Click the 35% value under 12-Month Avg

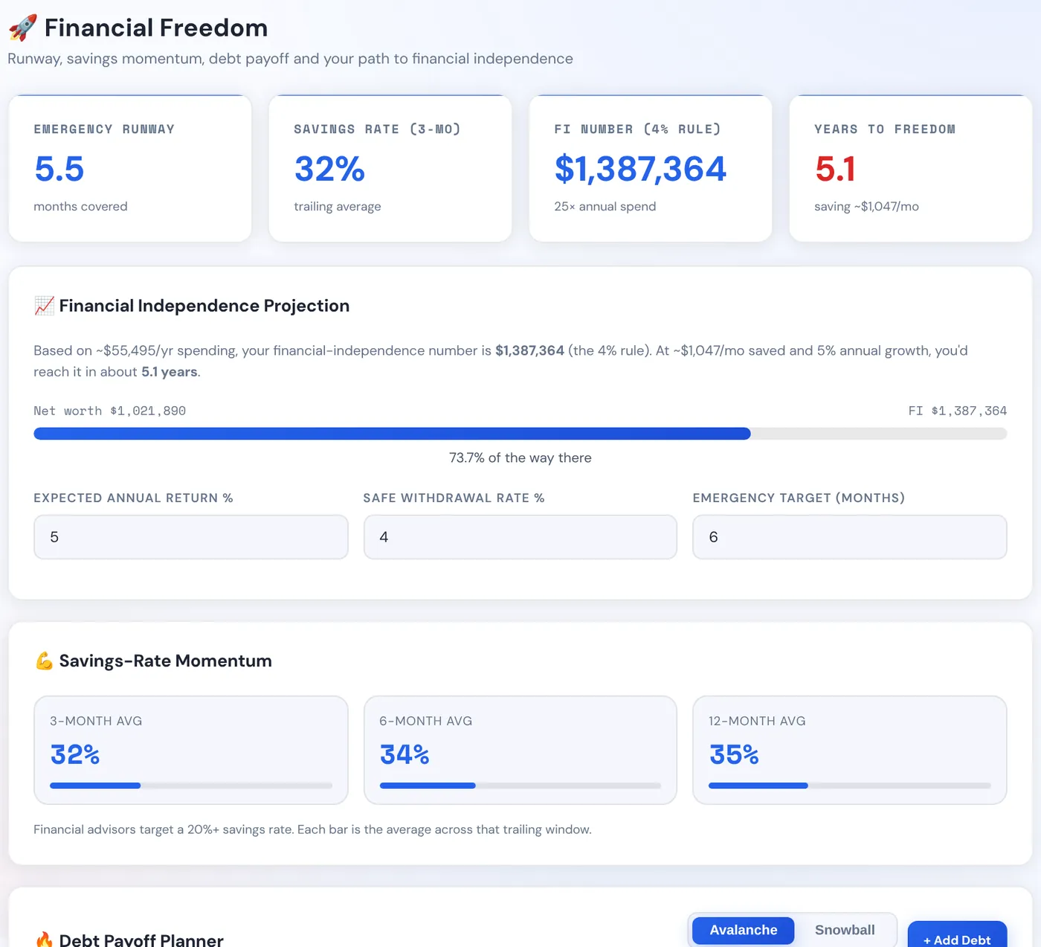tap(734, 754)
